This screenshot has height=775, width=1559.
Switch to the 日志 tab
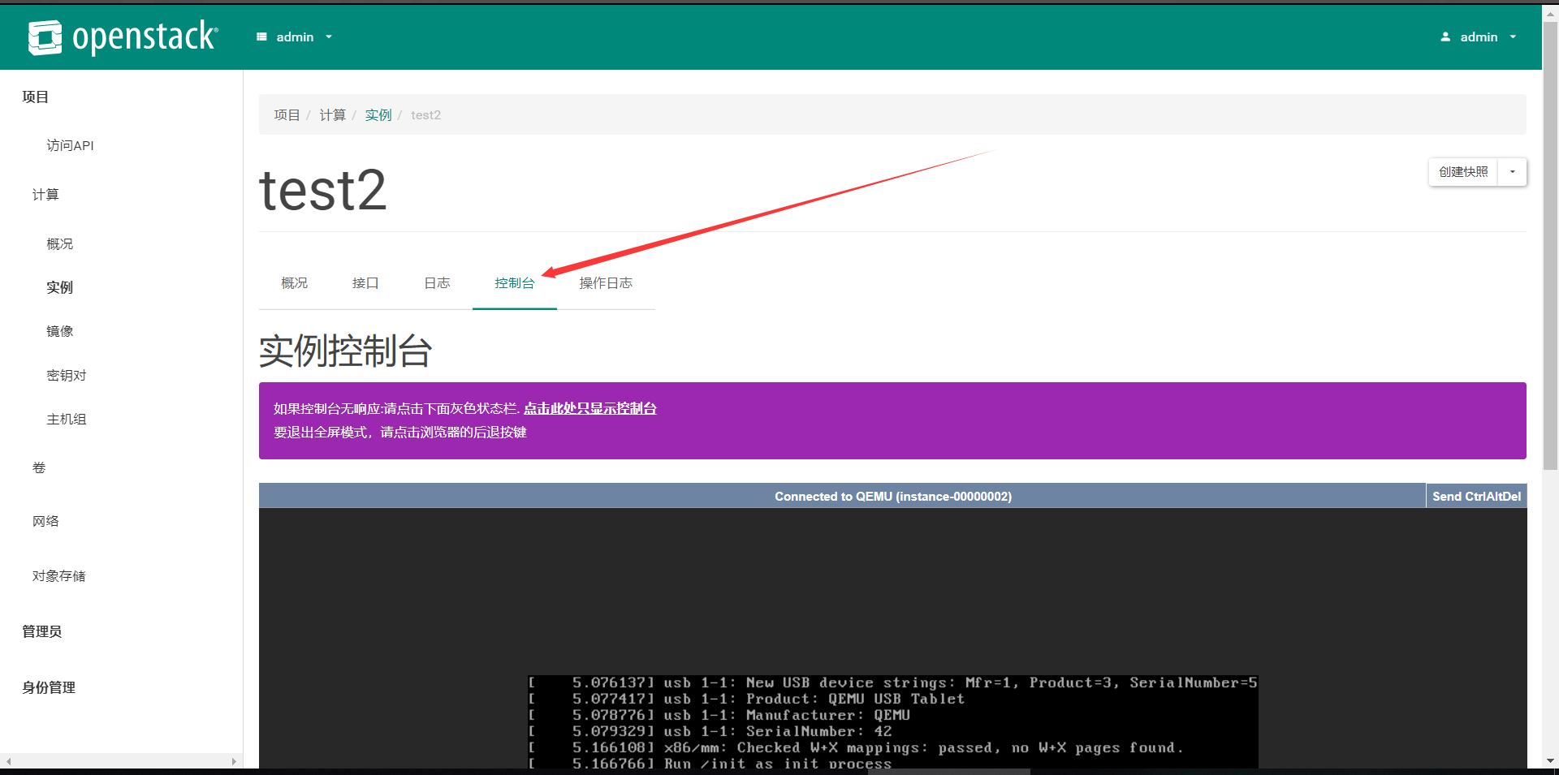coord(437,283)
